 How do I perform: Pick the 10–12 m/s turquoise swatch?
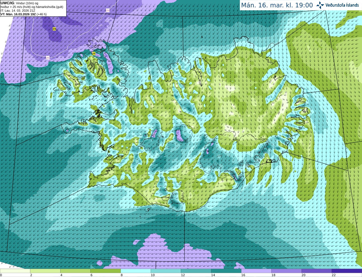pos(166,271)
